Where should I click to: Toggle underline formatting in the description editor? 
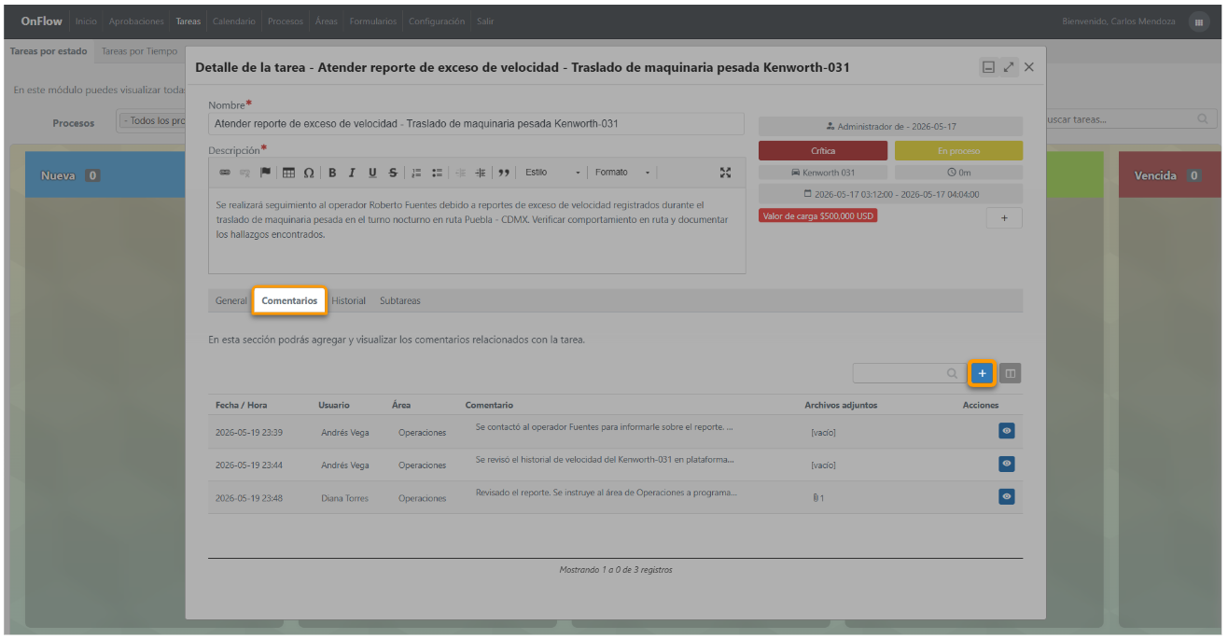(372, 173)
